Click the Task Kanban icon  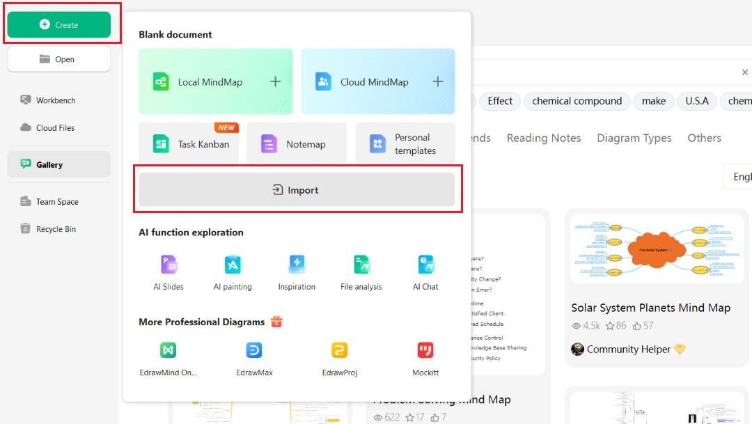click(161, 144)
